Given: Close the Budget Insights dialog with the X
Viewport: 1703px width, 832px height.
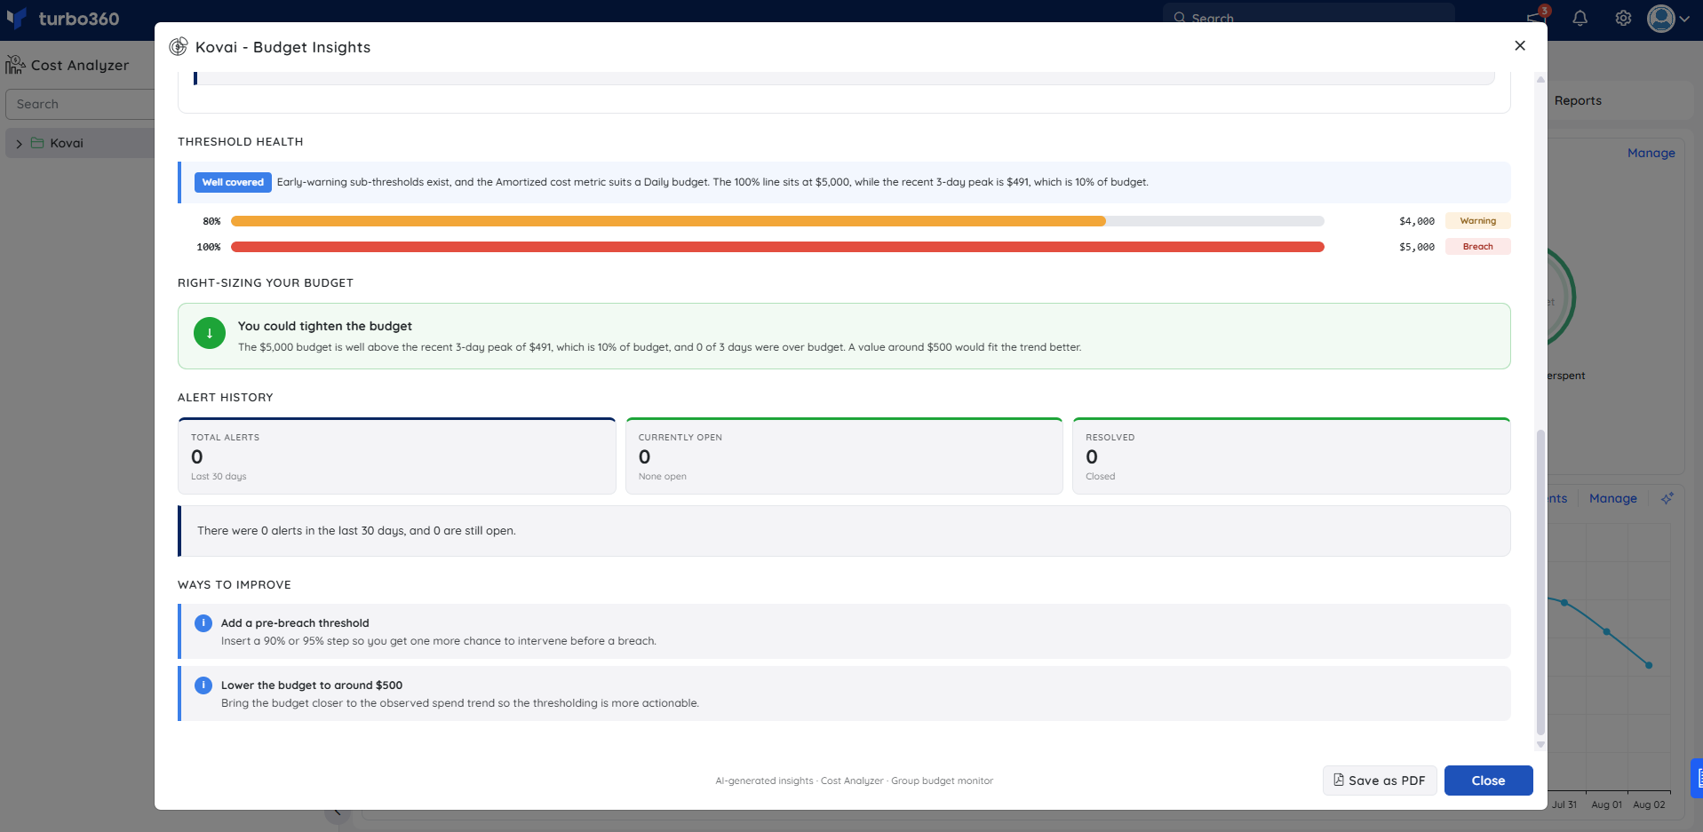Looking at the screenshot, I should click(1520, 45).
